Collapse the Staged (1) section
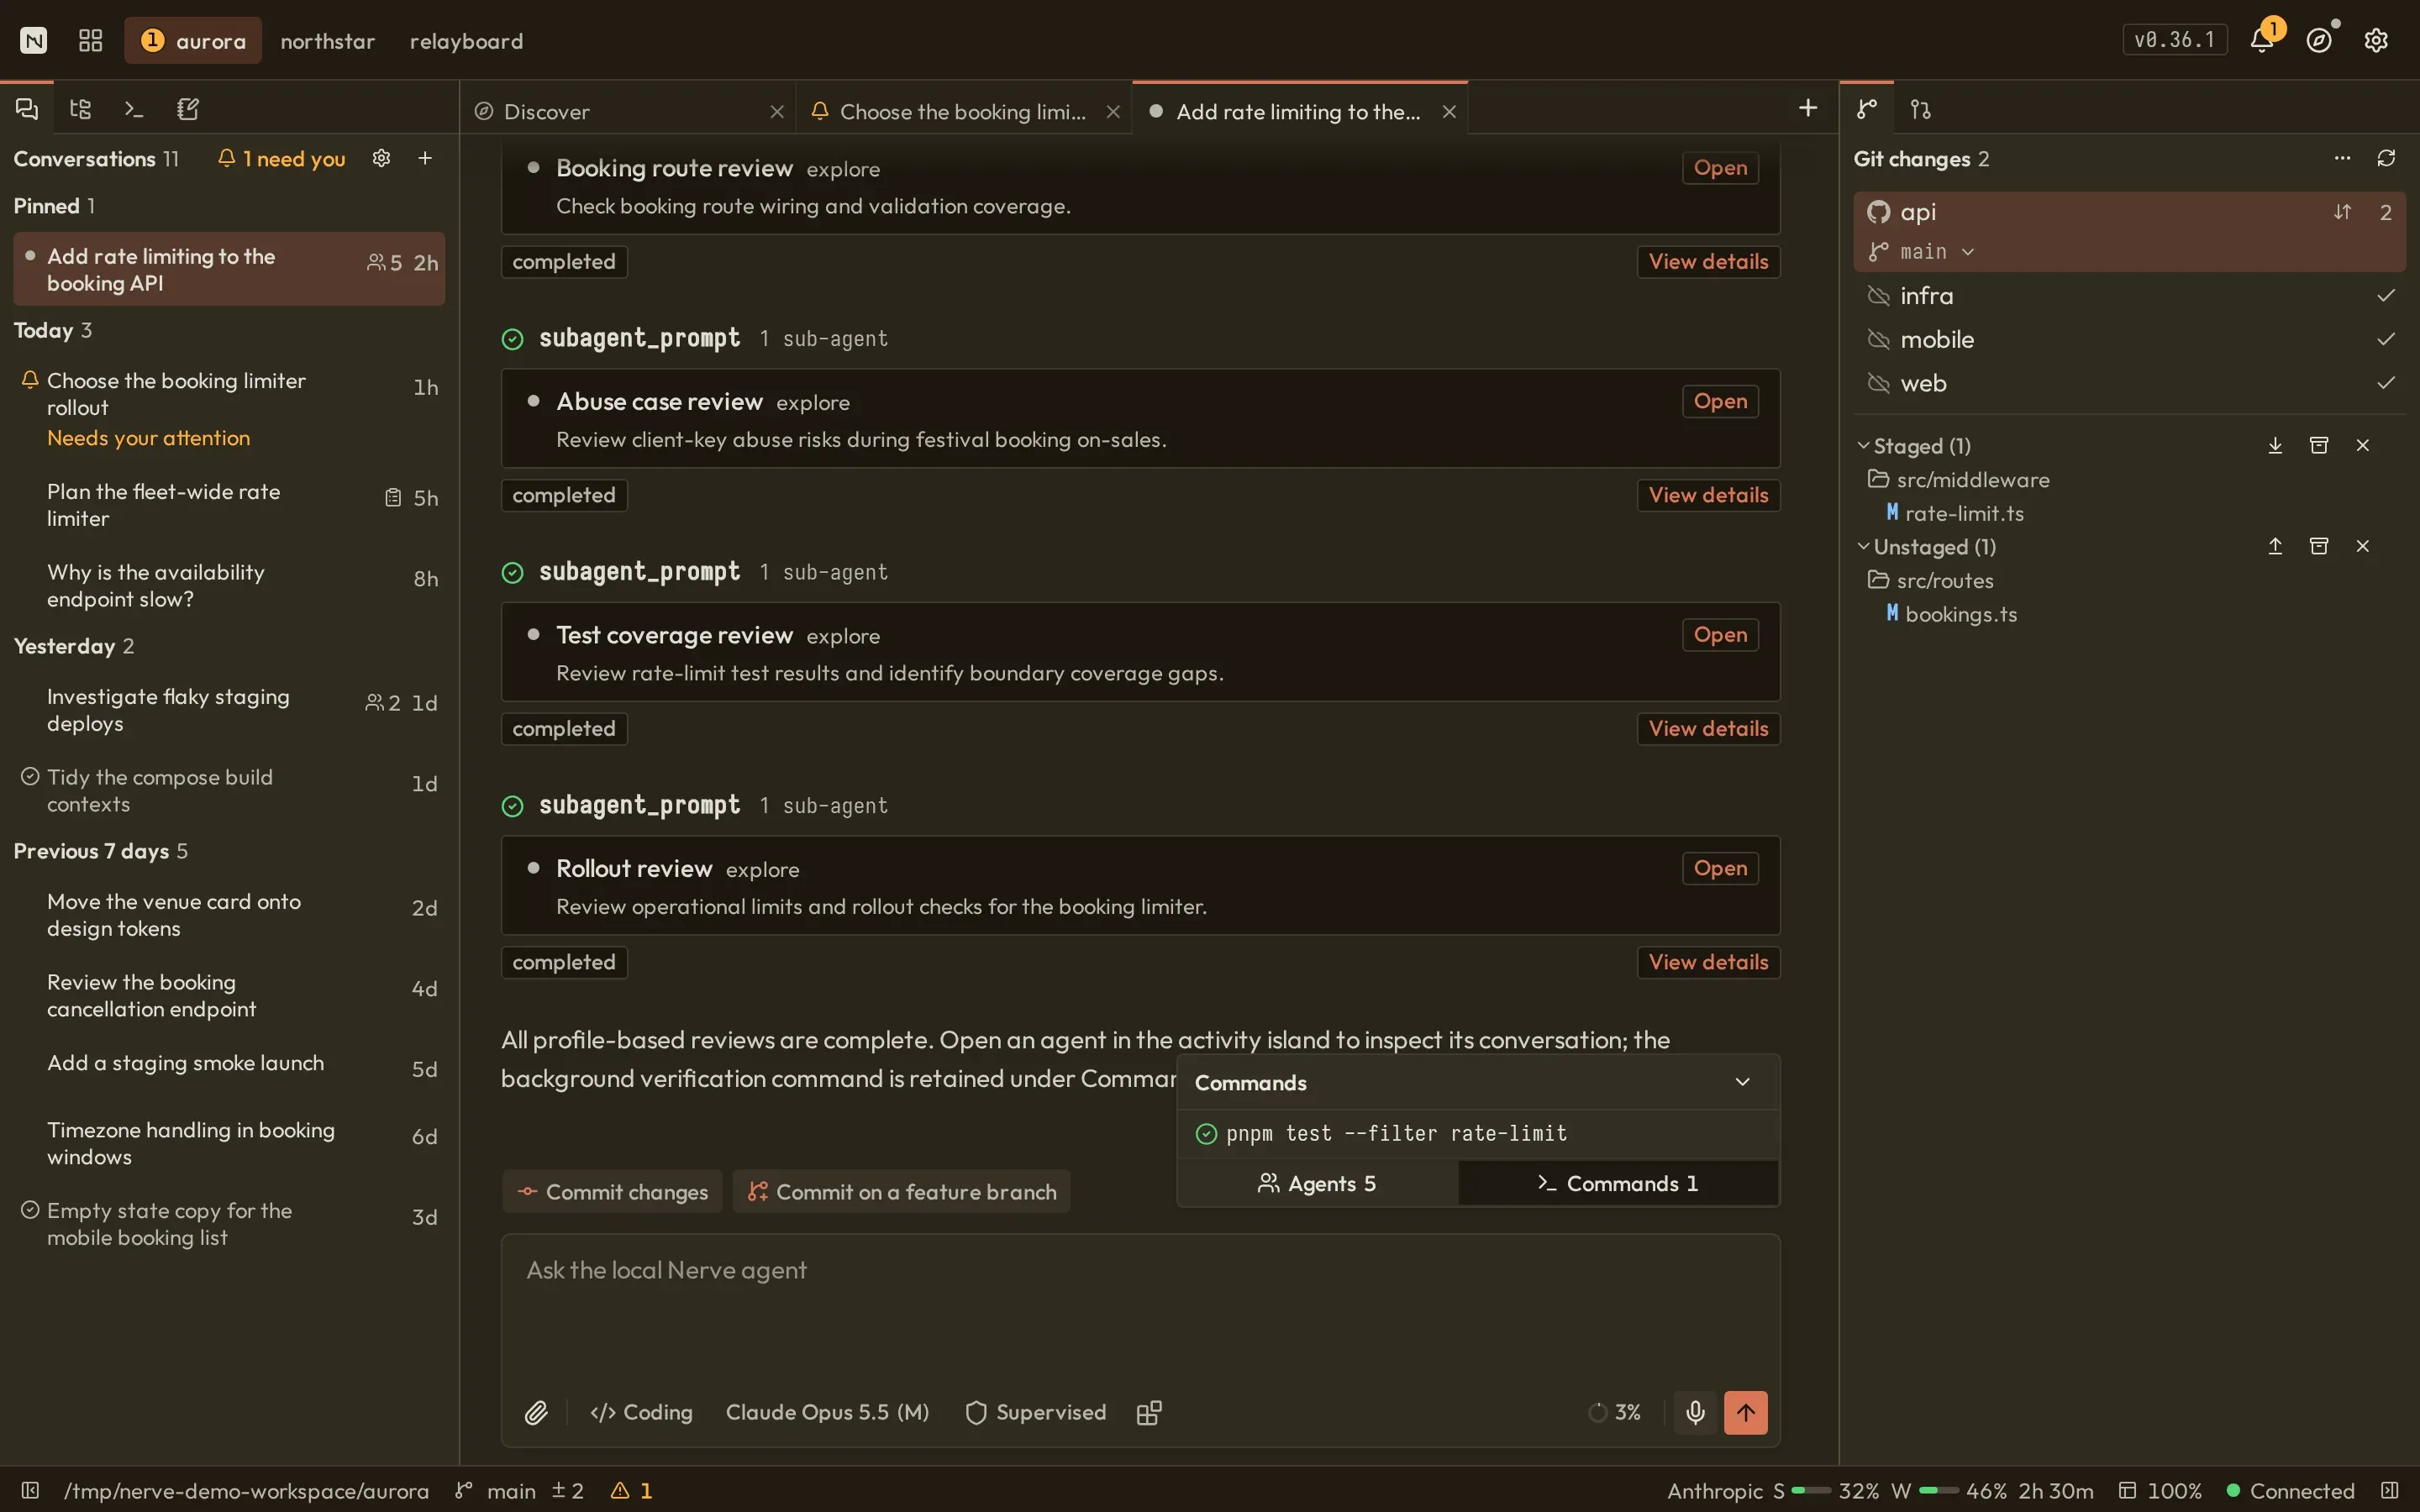This screenshot has width=2420, height=1512. (x=1863, y=446)
